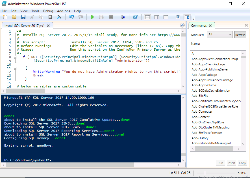Screen dimensions: 250x178
Task: Close the Install SQL Server 2017.ps1 tab
Action: pyautogui.click(x=48, y=26)
